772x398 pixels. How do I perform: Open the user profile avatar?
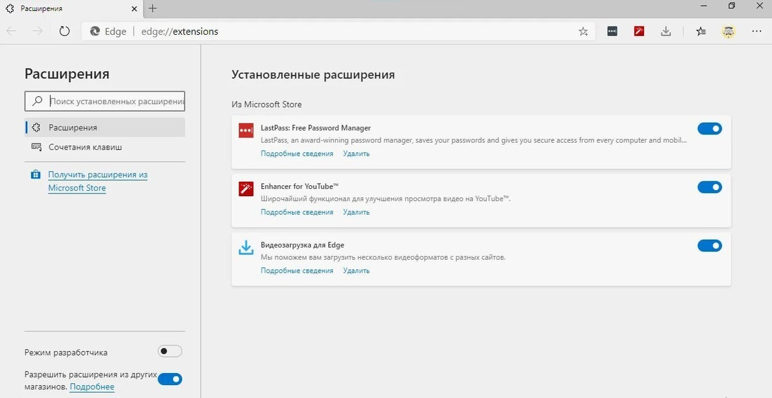point(728,31)
